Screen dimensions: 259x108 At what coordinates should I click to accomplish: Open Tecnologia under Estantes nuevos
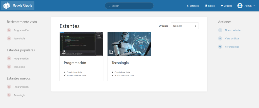19,95
